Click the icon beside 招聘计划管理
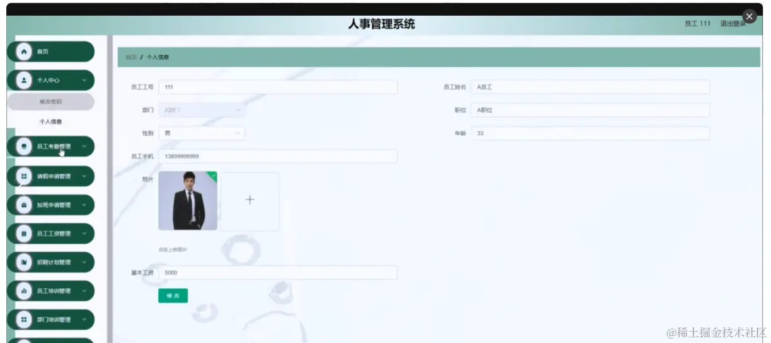This screenshot has height=343, width=771. (24, 262)
